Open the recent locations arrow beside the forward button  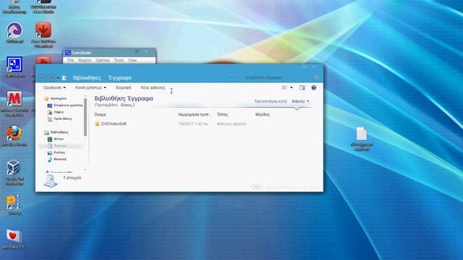[x=58, y=78]
